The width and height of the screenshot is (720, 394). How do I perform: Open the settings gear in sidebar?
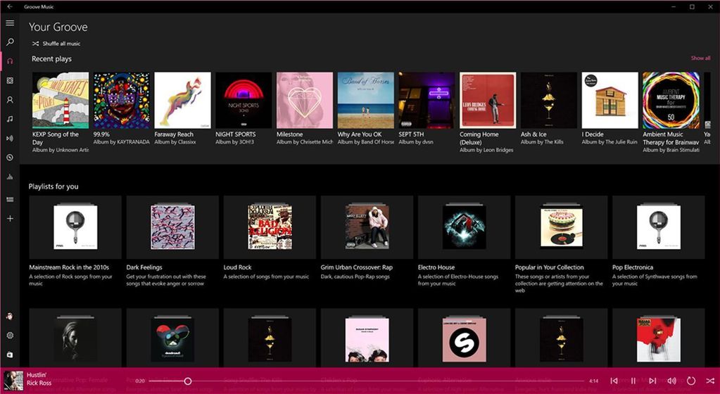10,336
